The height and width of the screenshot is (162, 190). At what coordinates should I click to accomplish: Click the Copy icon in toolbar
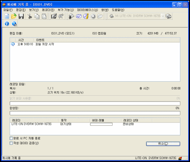(x=37, y=16)
